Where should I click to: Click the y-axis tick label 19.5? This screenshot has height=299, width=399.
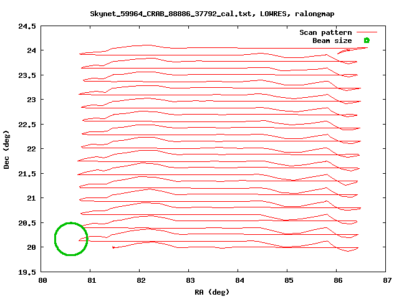pos(27,272)
